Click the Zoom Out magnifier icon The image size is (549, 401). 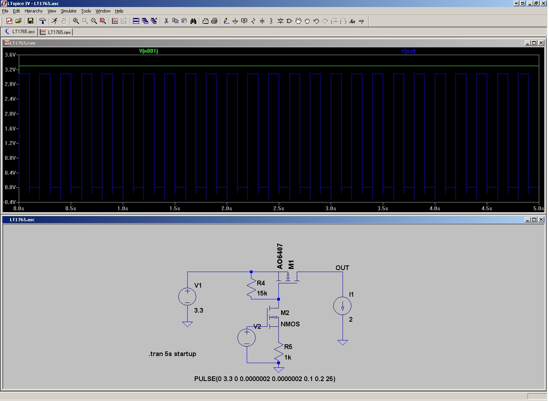point(94,21)
